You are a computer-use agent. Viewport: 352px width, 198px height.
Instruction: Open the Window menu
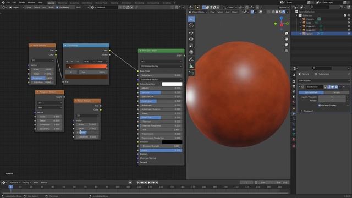coord(31,2)
